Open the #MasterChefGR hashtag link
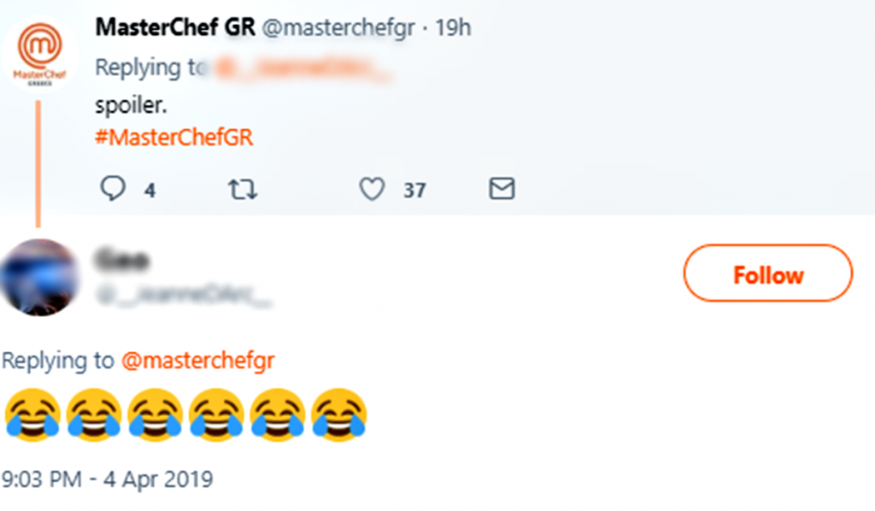 (174, 138)
